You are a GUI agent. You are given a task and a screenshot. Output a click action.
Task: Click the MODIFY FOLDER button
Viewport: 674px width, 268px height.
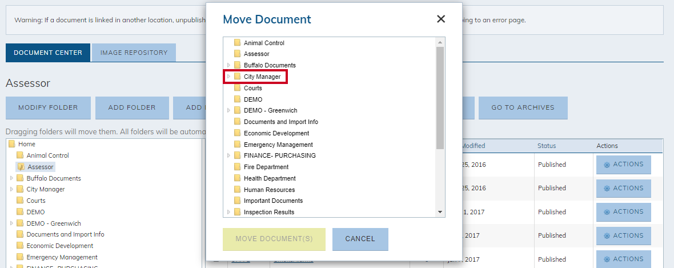point(48,107)
